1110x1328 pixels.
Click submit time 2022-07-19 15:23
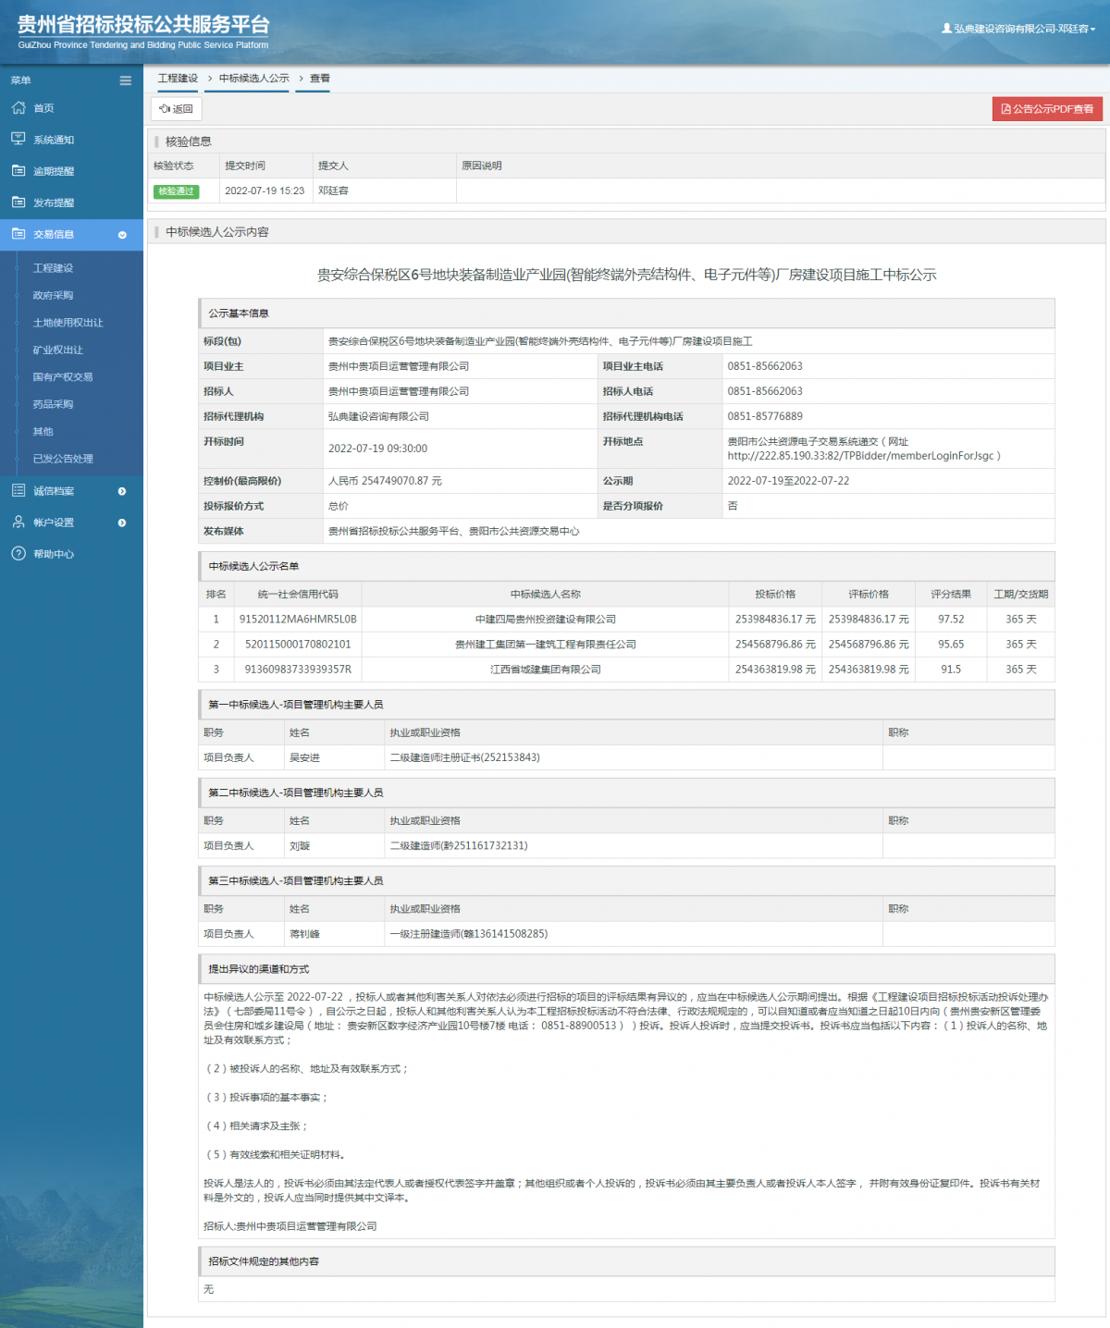tap(265, 191)
